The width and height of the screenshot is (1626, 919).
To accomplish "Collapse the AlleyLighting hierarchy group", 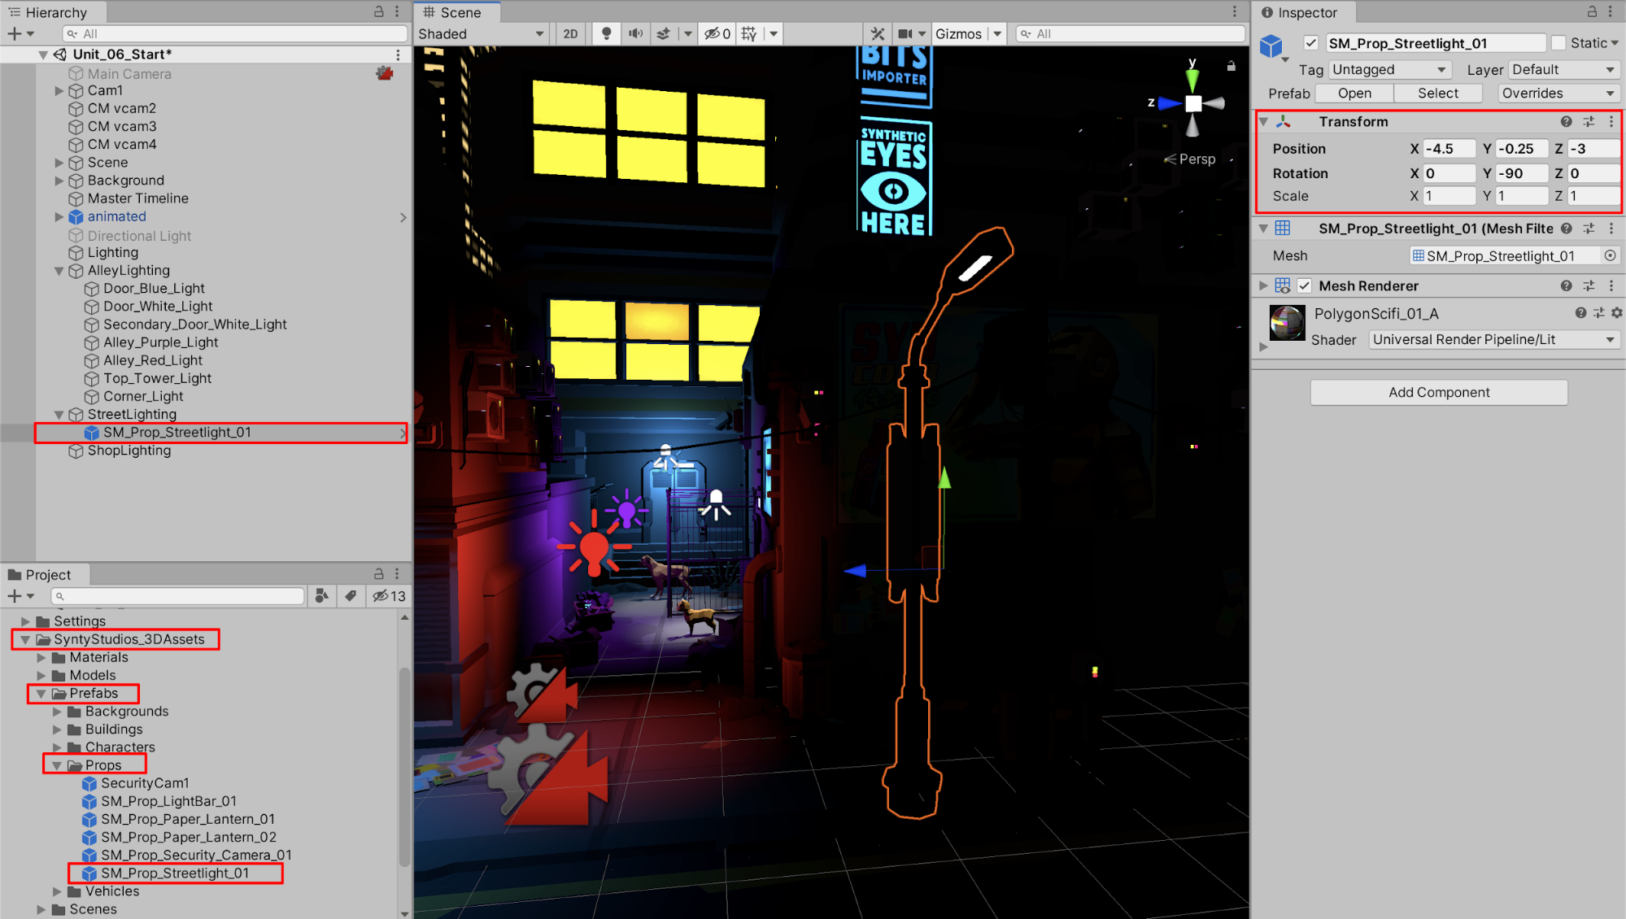I will 59,271.
